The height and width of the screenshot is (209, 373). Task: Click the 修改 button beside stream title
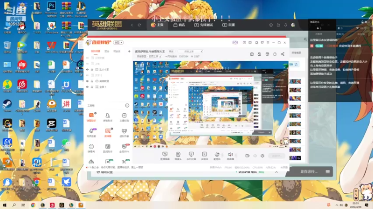[171, 52]
